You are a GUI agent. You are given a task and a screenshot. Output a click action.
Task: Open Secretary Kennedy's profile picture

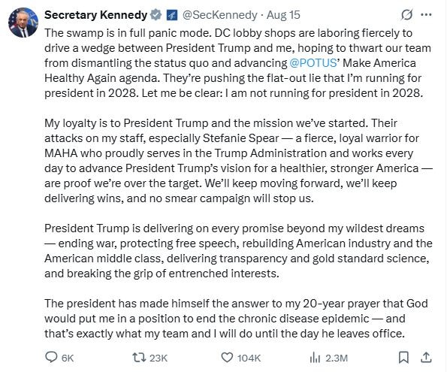[23, 23]
